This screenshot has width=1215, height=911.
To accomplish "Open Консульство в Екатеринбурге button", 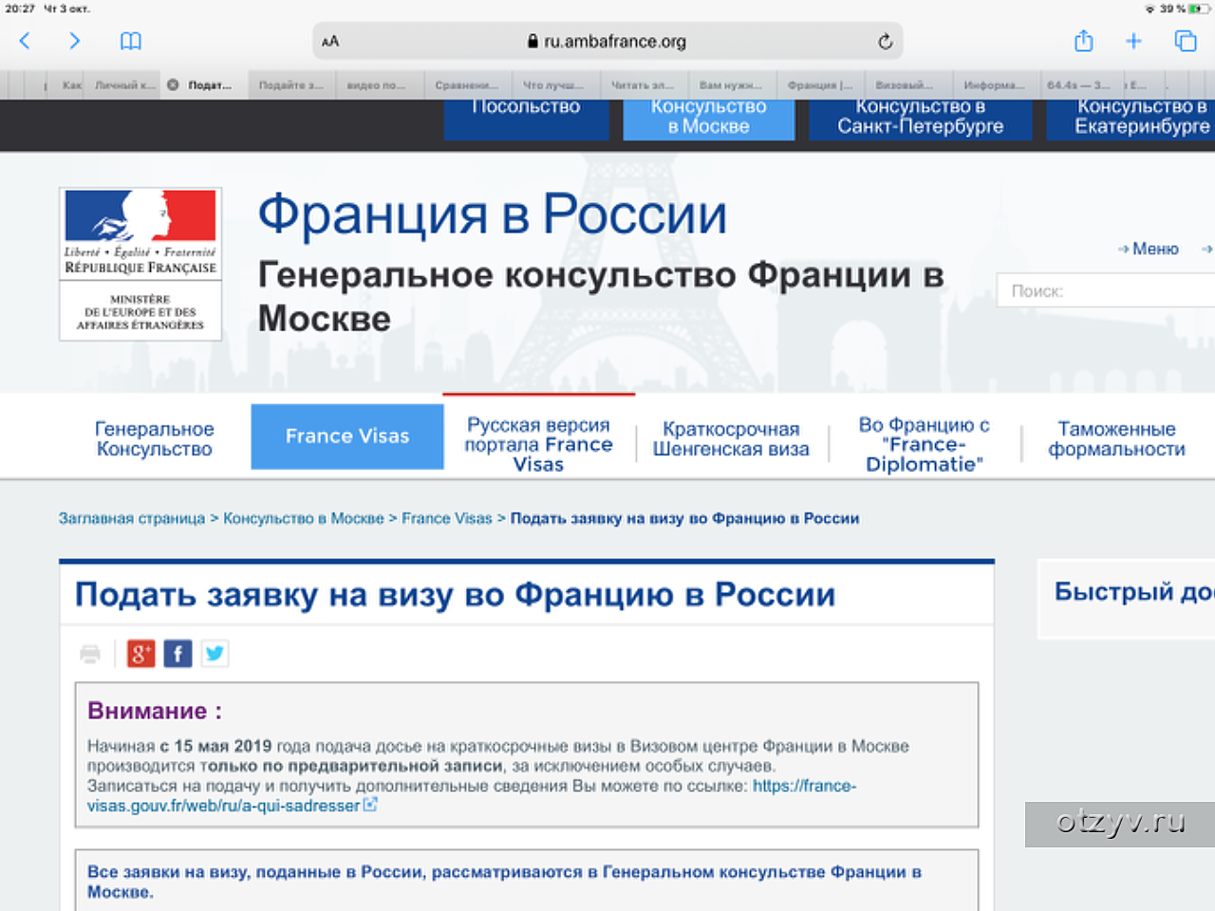I will pos(1131,119).
